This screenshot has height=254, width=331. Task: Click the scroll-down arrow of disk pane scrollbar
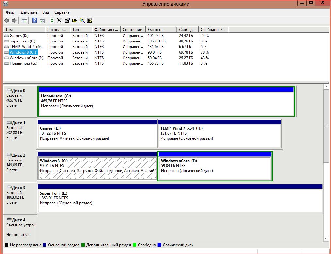[x=326, y=239]
